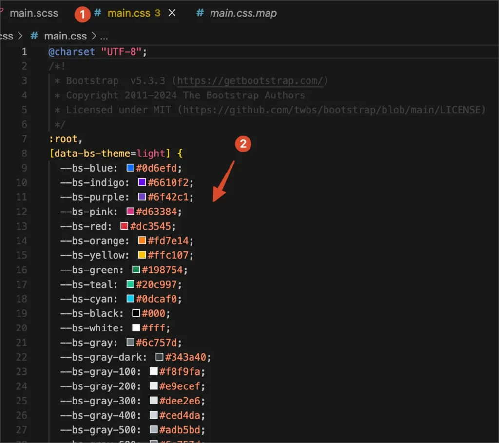Click the gray-dark #343a40 color swatch
The image size is (499, 443).
160,357
